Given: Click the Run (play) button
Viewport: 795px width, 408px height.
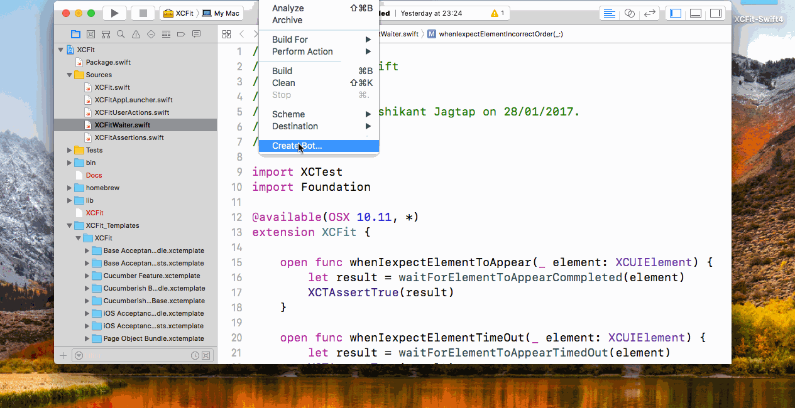Looking at the screenshot, I should 114,13.
